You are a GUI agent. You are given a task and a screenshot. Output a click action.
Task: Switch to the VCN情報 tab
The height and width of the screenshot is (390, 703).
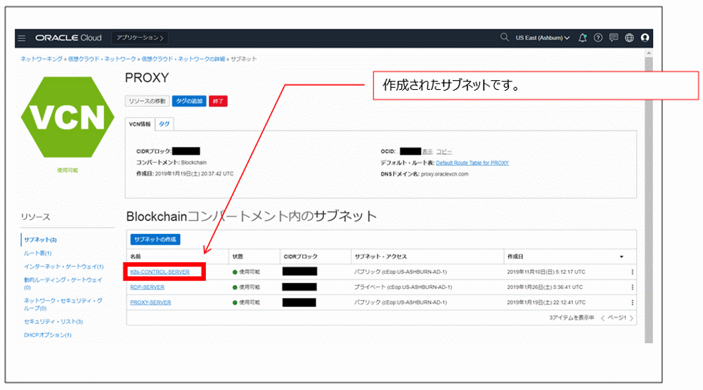[140, 124]
